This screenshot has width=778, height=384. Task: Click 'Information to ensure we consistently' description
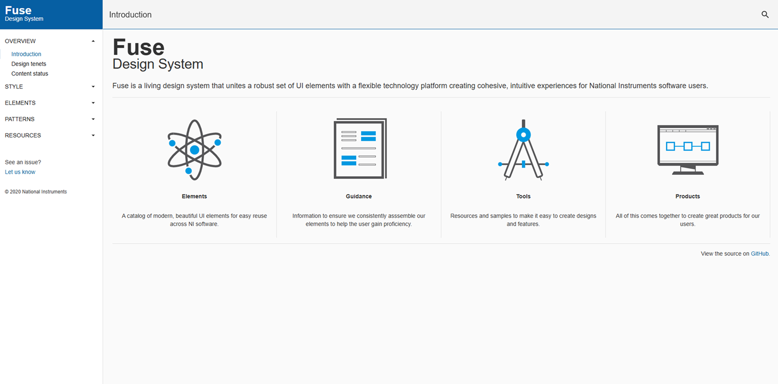click(x=359, y=220)
